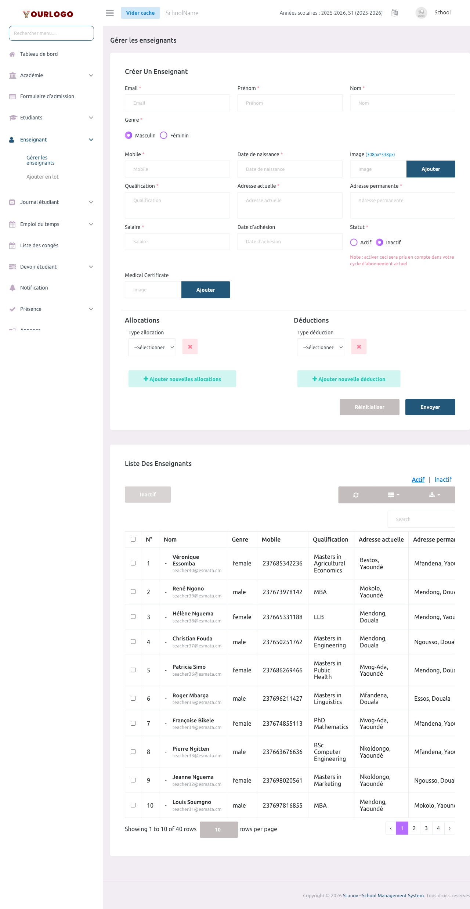Open the column list view icon
The height and width of the screenshot is (909, 470).
tap(394, 495)
